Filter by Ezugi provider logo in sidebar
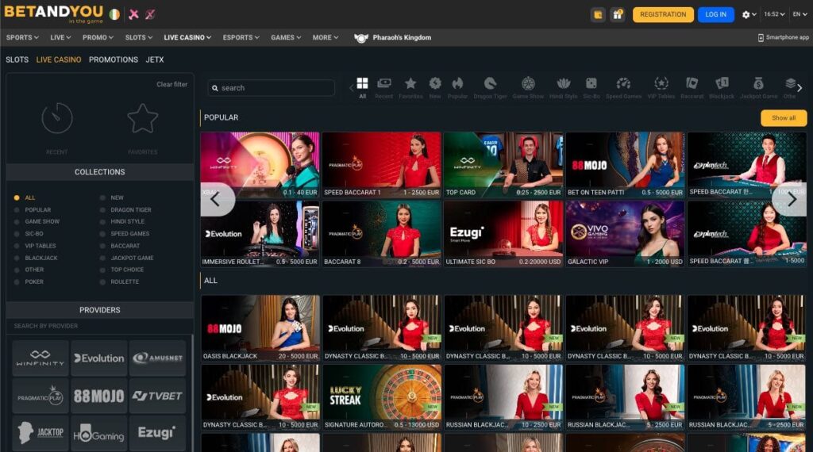 (158, 433)
